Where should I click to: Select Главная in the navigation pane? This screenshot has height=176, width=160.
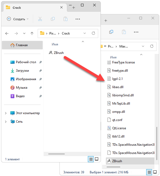click(x=22, y=45)
